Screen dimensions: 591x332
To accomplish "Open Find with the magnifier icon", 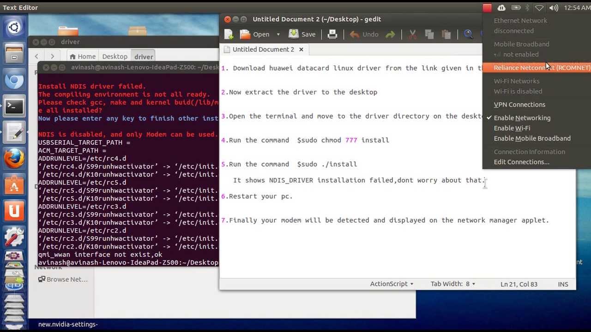I will [468, 34].
